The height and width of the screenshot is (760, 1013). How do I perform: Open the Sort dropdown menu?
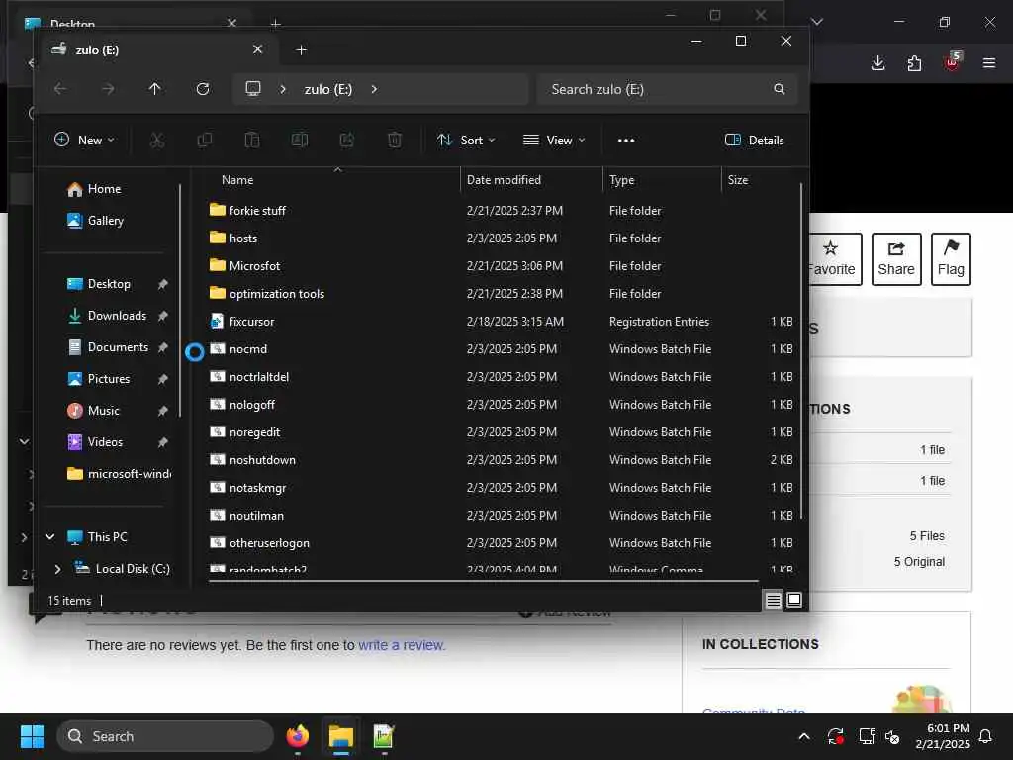tap(466, 141)
